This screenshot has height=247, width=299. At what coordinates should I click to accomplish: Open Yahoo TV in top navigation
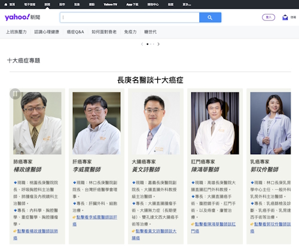tap(111, 4)
